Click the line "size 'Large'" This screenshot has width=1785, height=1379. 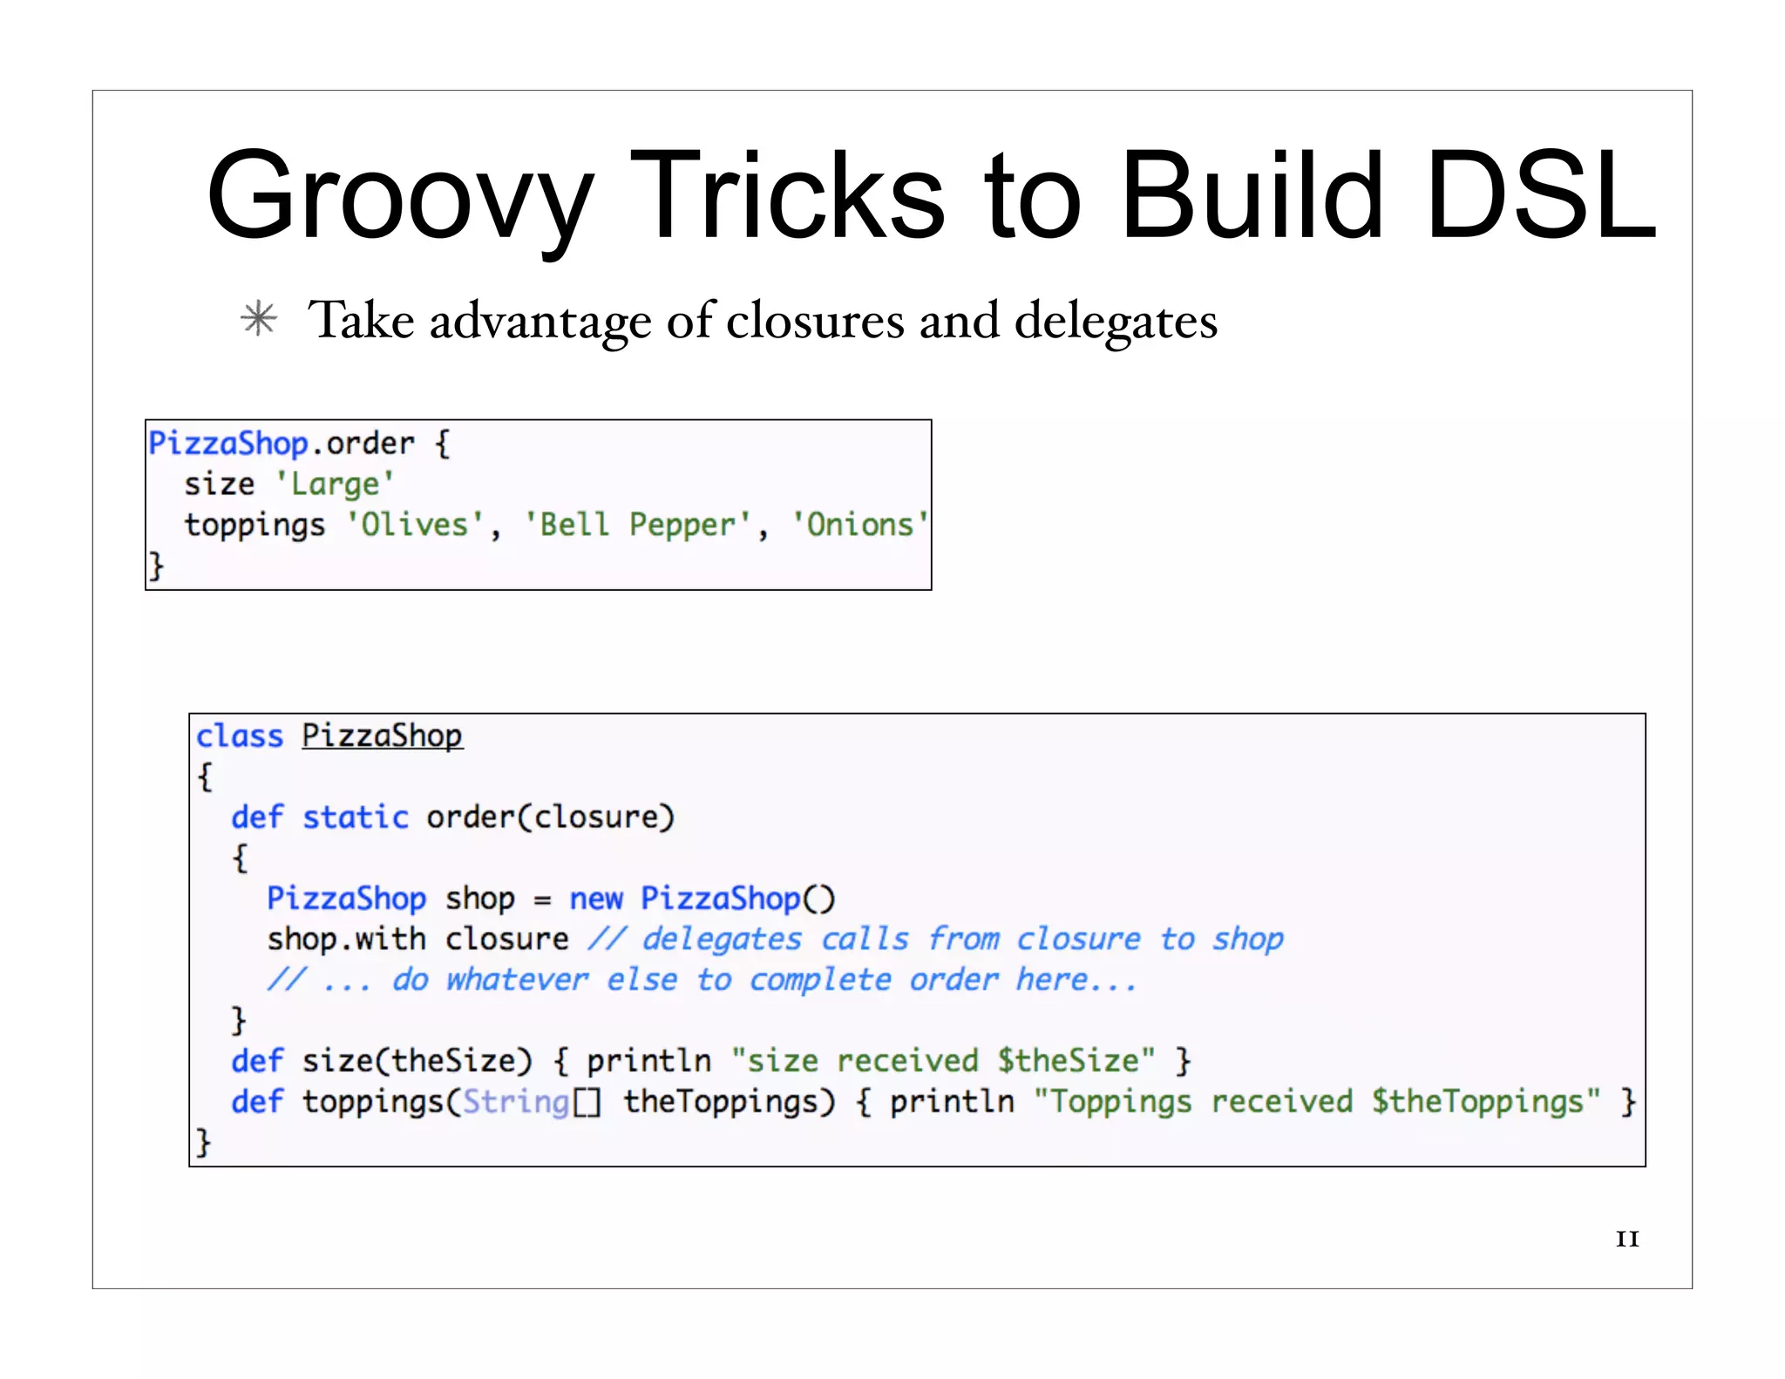point(289,484)
